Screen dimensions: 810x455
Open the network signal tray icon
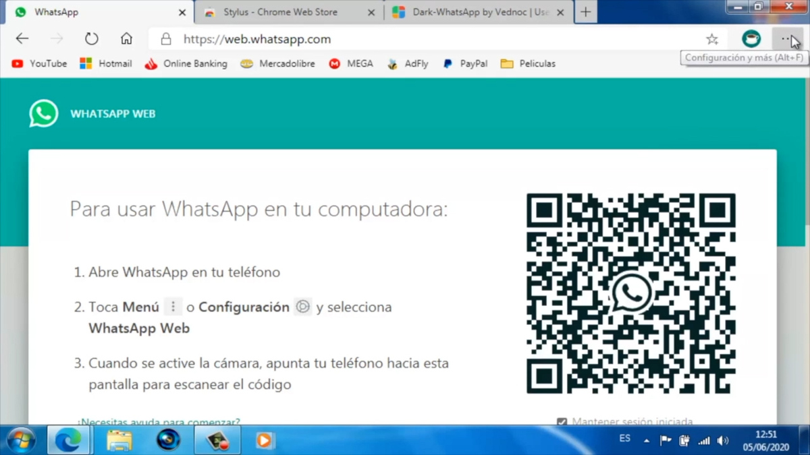click(x=703, y=441)
